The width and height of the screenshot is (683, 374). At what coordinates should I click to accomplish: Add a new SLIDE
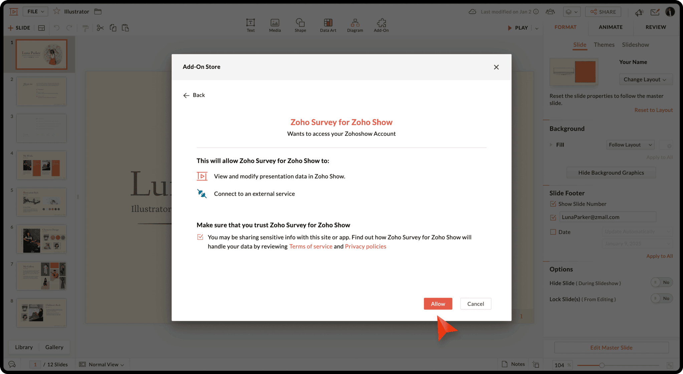[x=19, y=28]
